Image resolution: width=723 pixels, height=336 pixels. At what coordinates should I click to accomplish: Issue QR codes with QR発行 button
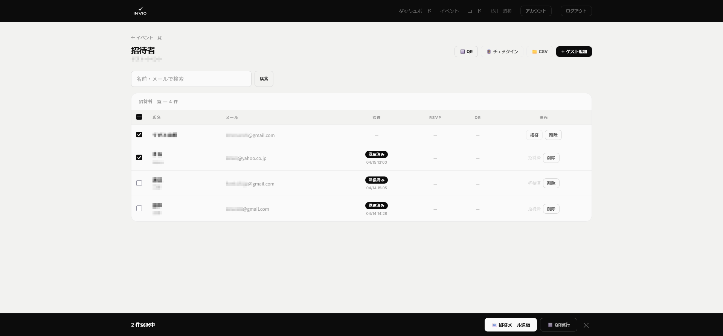[x=558, y=325]
